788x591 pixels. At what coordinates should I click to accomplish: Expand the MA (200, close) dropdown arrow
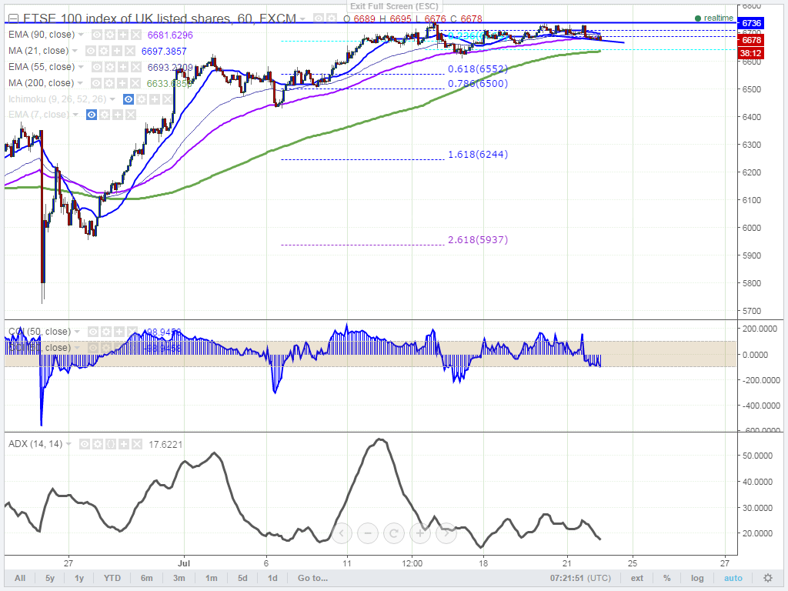pyautogui.click(x=80, y=83)
